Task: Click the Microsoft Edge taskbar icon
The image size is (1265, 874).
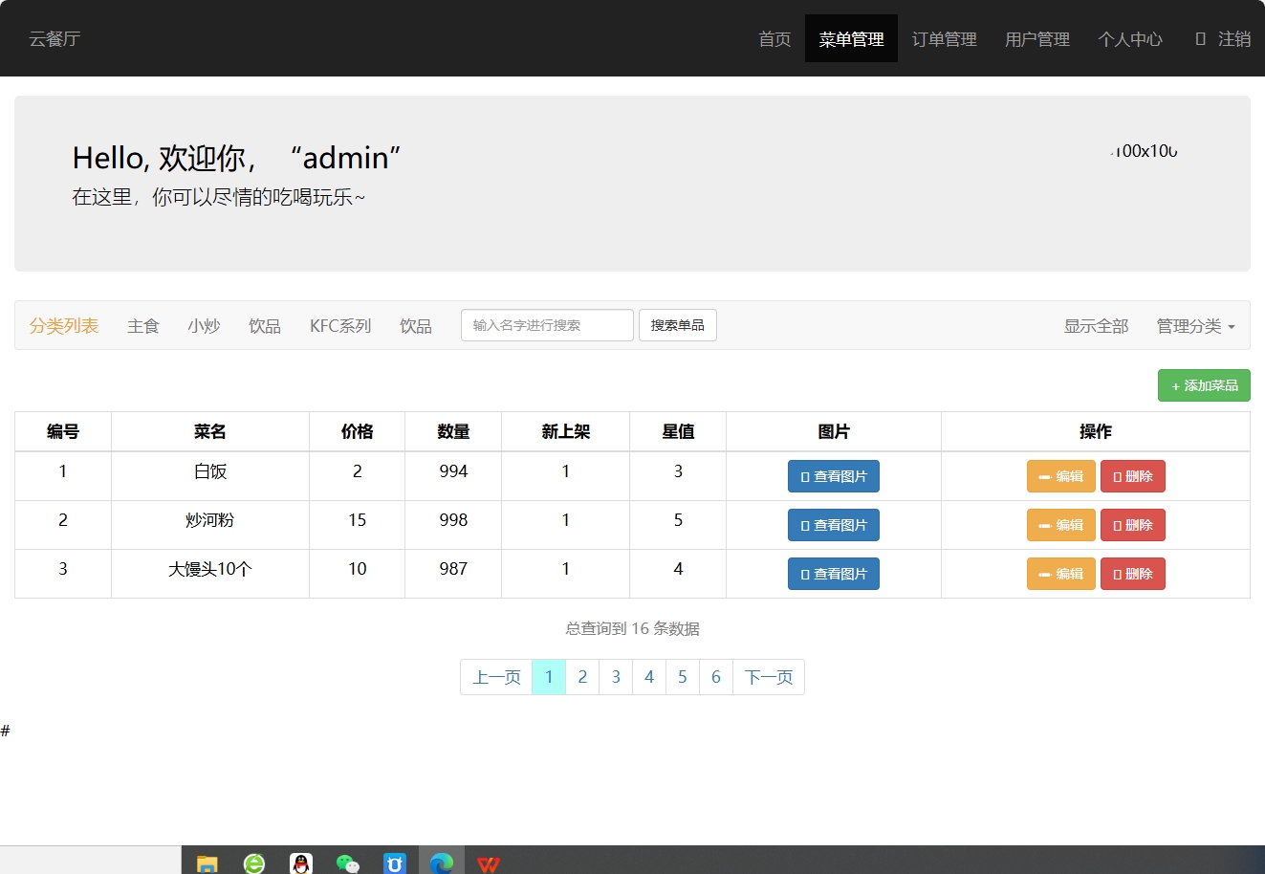Action: 442,863
